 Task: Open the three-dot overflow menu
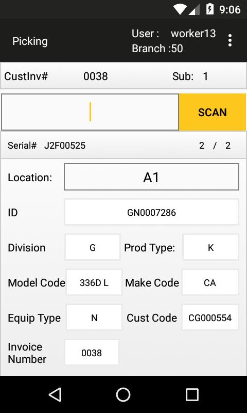230,41
